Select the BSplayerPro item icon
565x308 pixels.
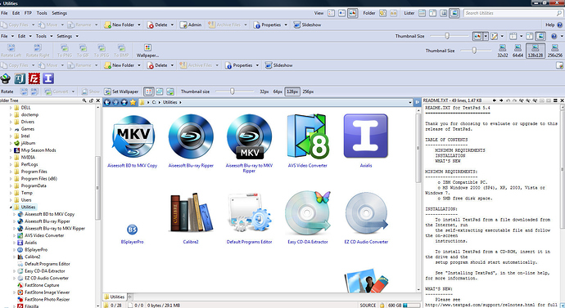pyautogui.click(x=132, y=230)
